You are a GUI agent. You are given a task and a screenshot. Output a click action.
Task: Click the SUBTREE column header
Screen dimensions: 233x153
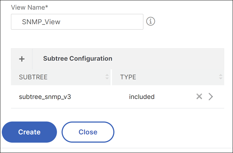tap(33, 77)
